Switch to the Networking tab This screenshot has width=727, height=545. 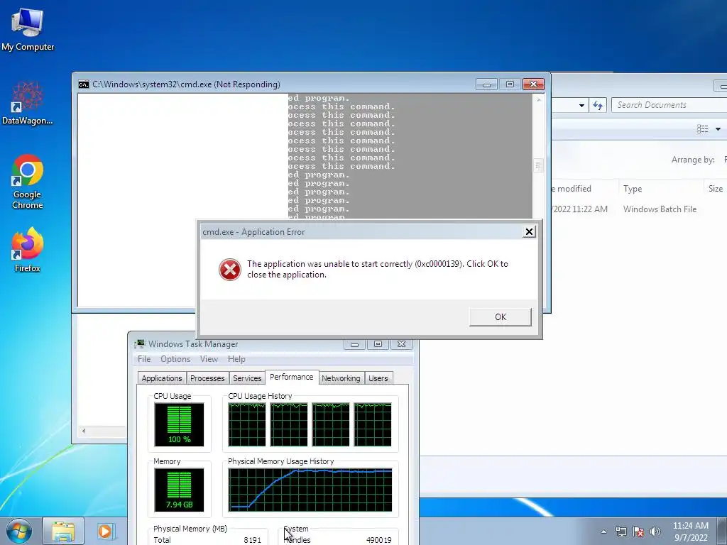341,378
